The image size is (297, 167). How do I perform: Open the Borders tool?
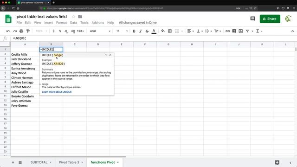(x=170, y=31)
